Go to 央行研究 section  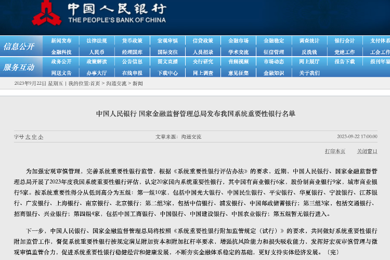tap(203, 61)
